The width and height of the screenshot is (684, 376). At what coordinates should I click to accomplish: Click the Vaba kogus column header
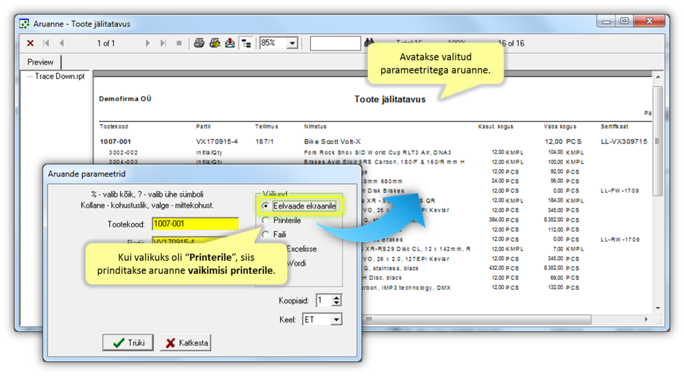coord(560,127)
